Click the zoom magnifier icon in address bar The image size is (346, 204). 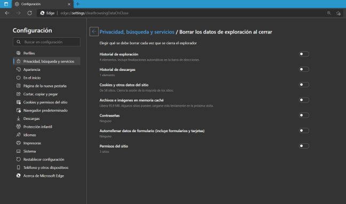329,13
